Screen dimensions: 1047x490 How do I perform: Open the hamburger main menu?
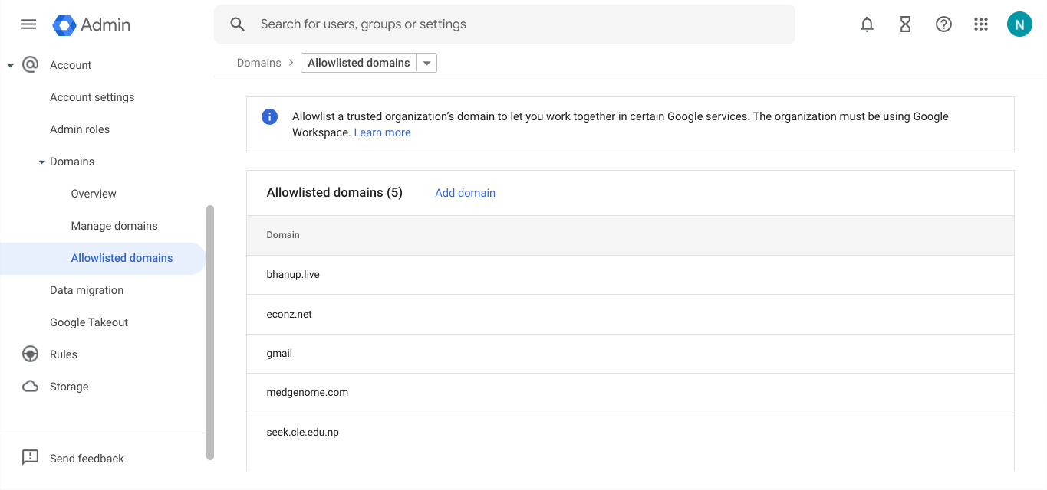[x=28, y=24]
